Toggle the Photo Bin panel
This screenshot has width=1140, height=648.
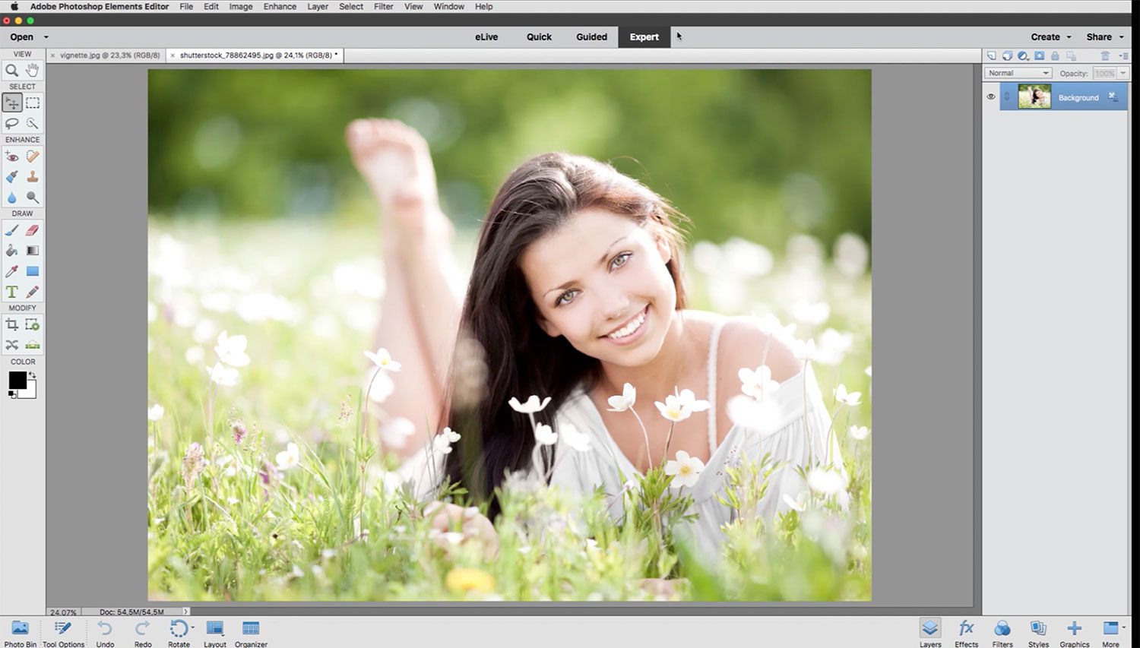pyautogui.click(x=20, y=633)
